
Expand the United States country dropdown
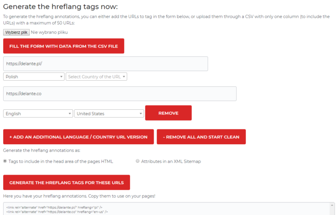[109, 114]
